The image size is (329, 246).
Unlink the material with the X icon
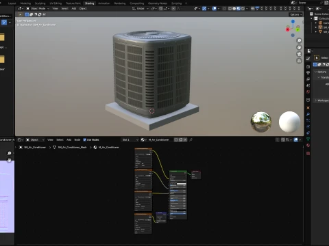[185, 139]
